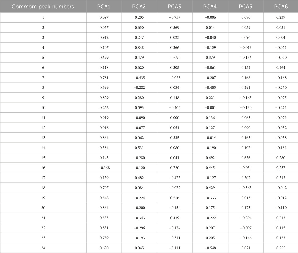Select the PCA3 value 0.720 for peak 16
This screenshot has width=298, height=253.
175,168
